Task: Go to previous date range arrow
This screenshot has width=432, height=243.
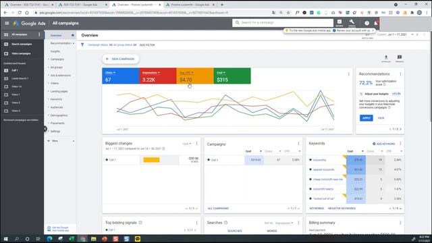Action: (417, 34)
